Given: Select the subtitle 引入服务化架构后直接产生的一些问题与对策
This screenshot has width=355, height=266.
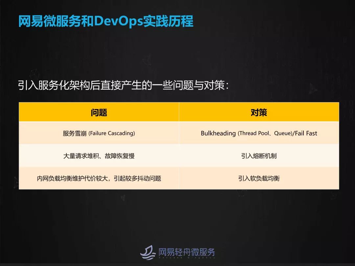Looking at the screenshot, I should click(124, 85).
